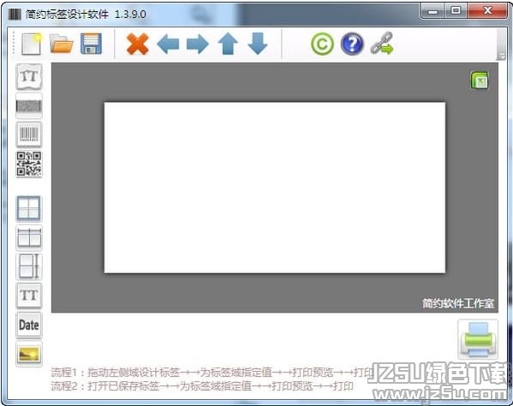This screenshot has height=406, width=513.
Task: Click the white label design canvas
Action: [275, 188]
